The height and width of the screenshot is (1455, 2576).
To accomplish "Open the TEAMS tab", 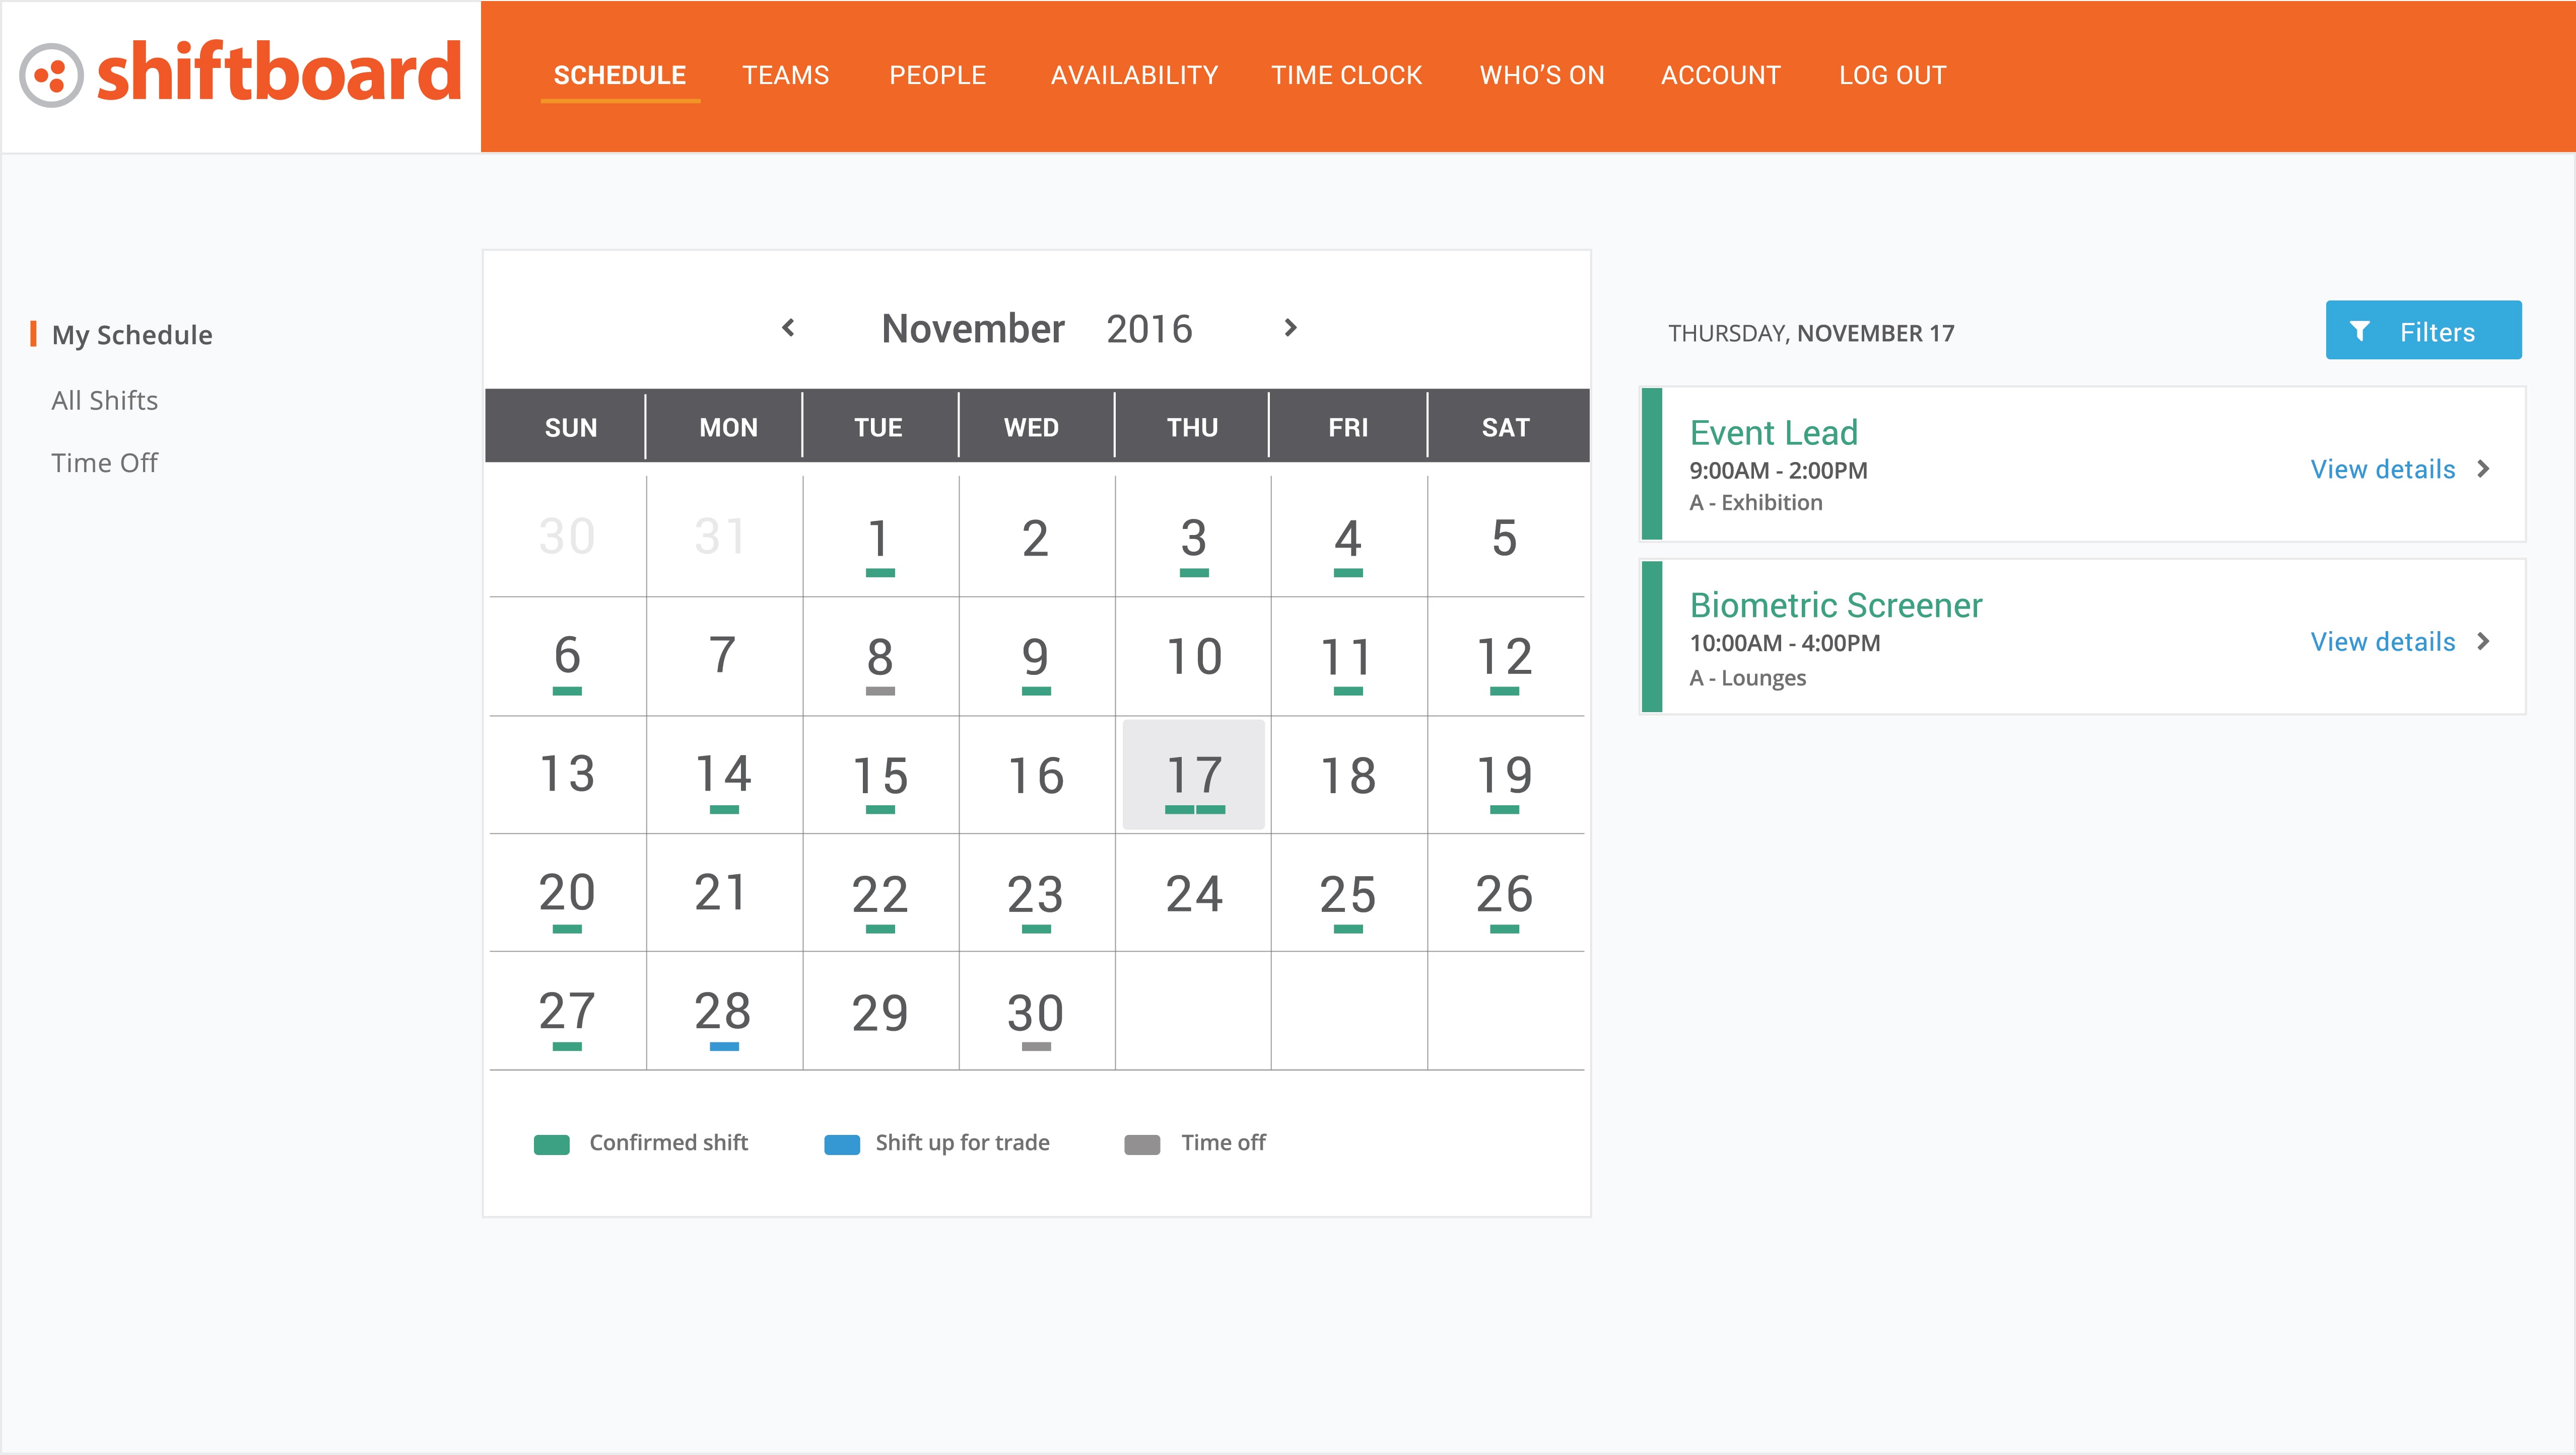I will point(785,76).
